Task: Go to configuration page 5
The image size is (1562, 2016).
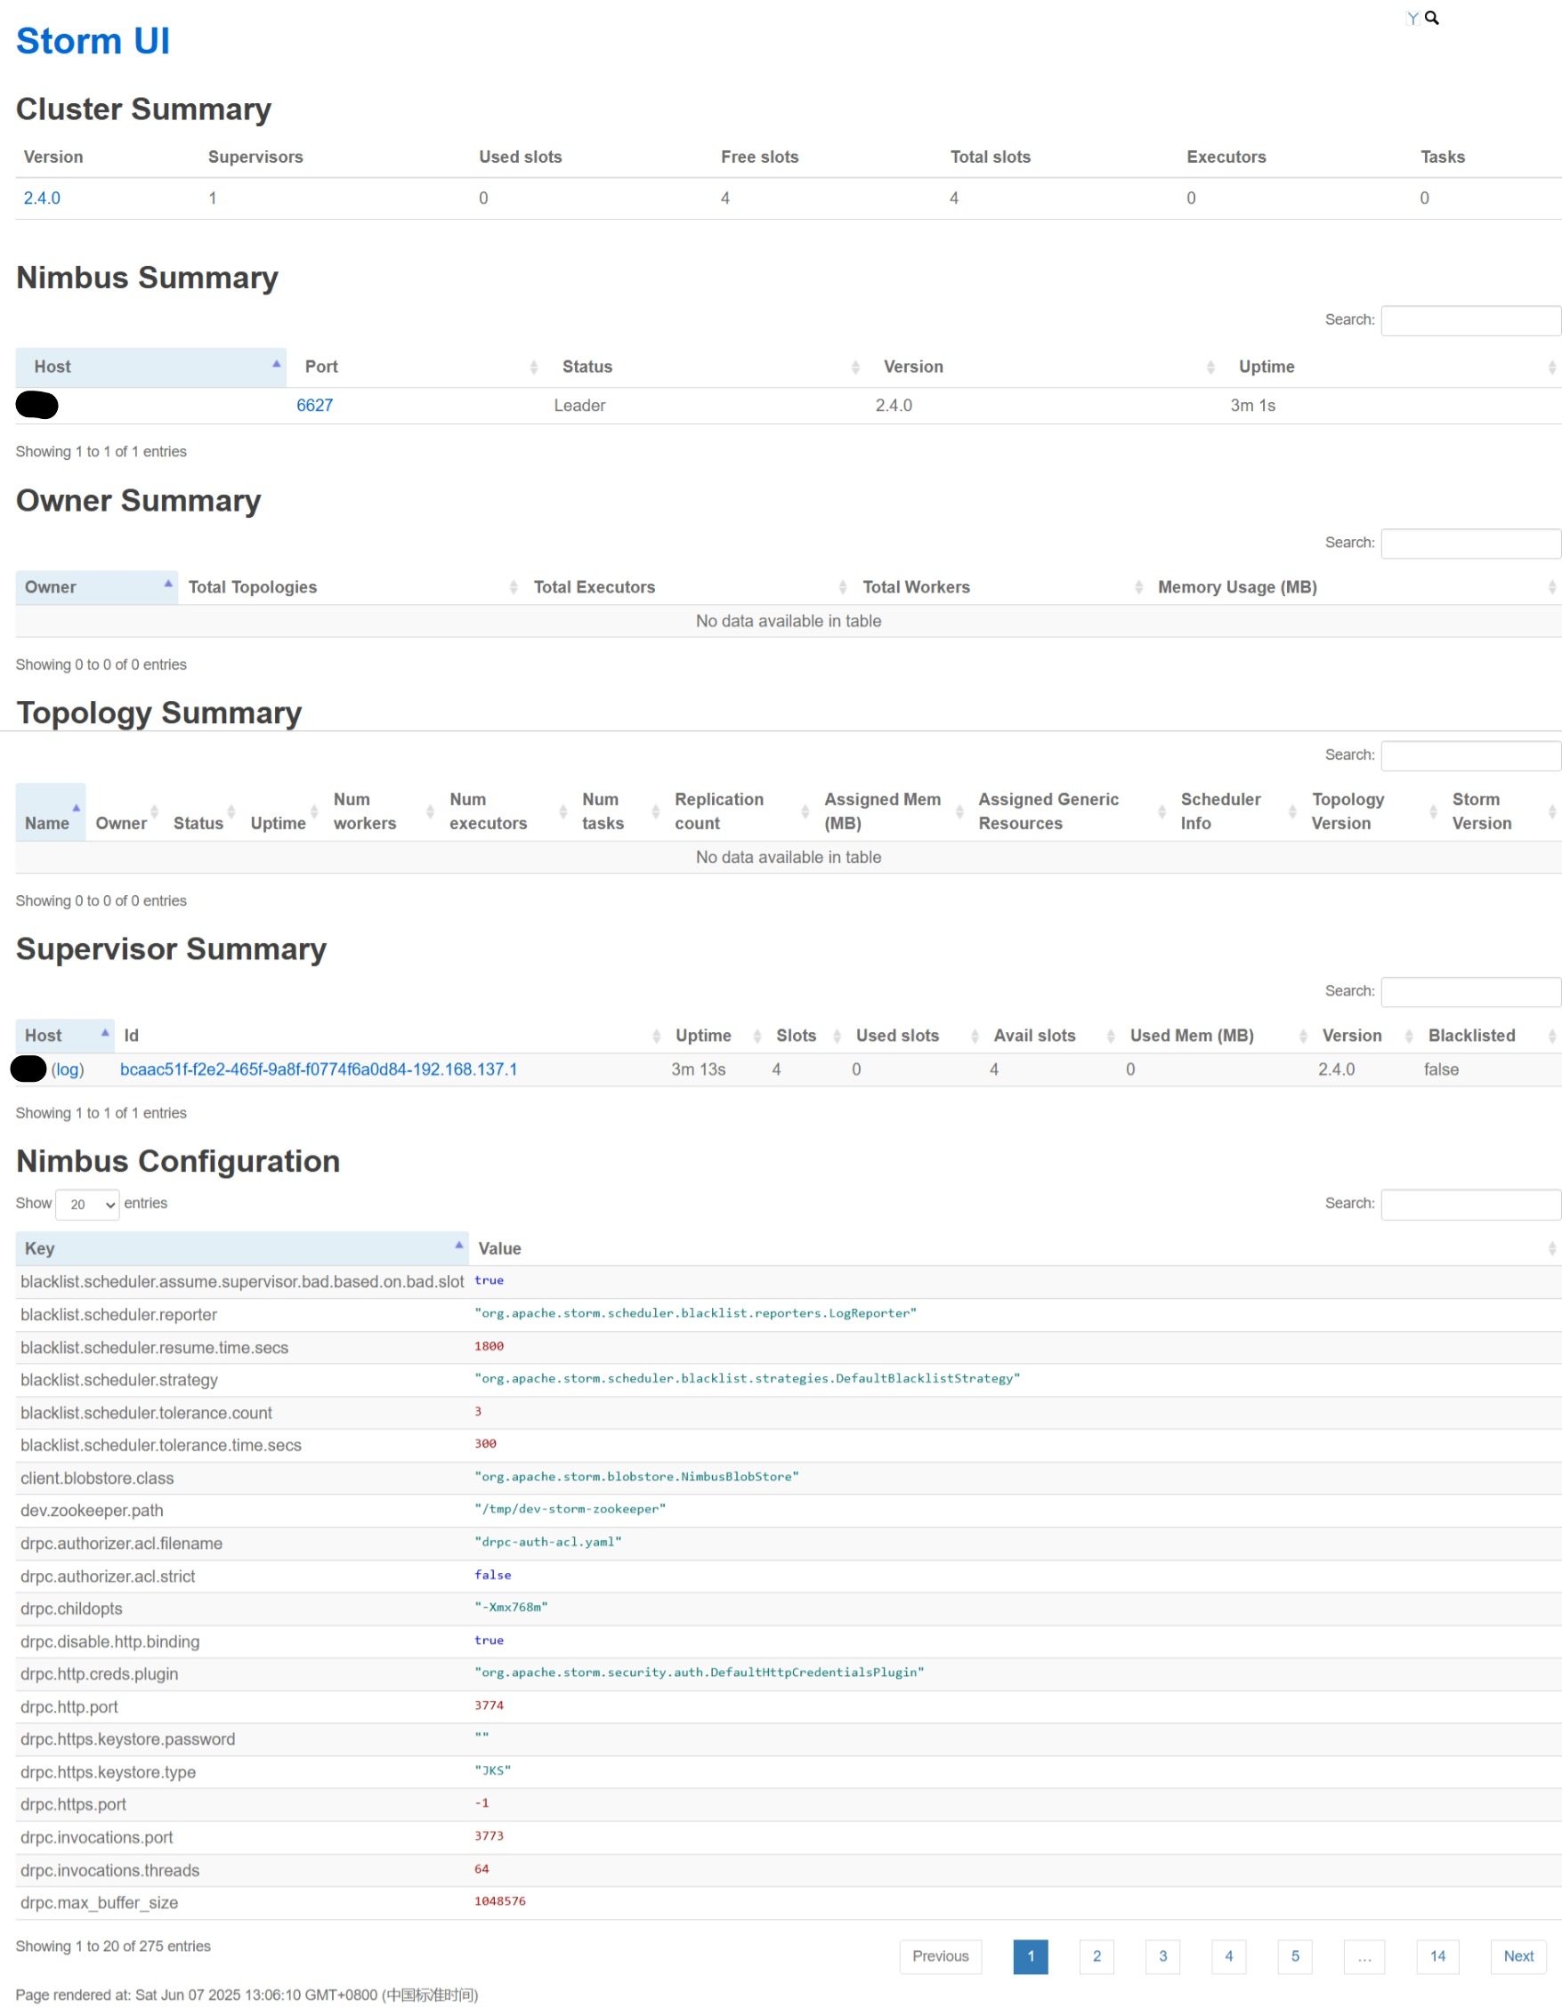Action: [x=1294, y=1956]
